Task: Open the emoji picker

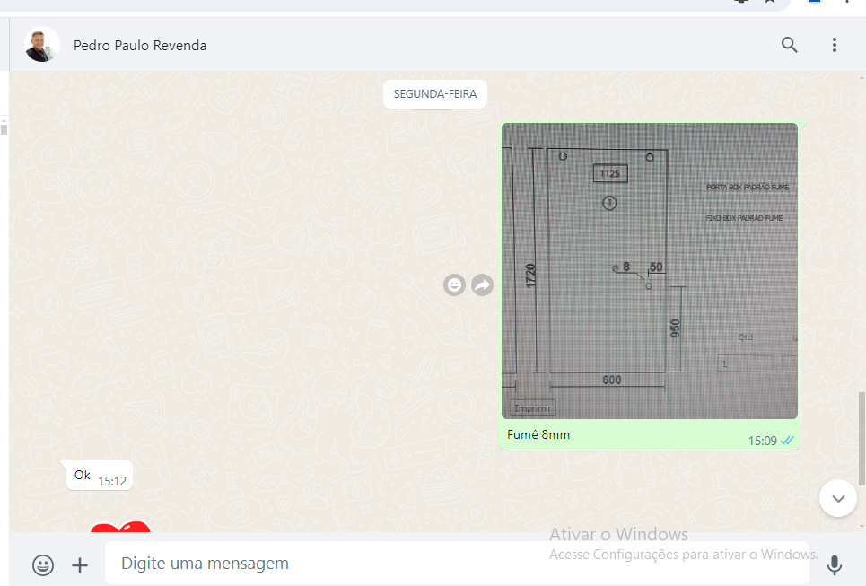Action: click(x=42, y=564)
